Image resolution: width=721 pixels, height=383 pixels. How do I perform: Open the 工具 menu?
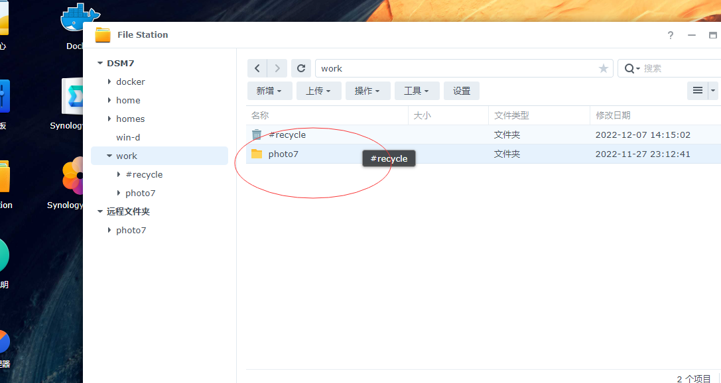click(417, 90)
